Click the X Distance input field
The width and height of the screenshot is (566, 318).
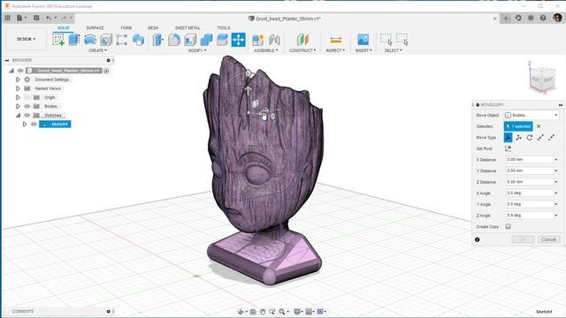(x=529, y=159)
